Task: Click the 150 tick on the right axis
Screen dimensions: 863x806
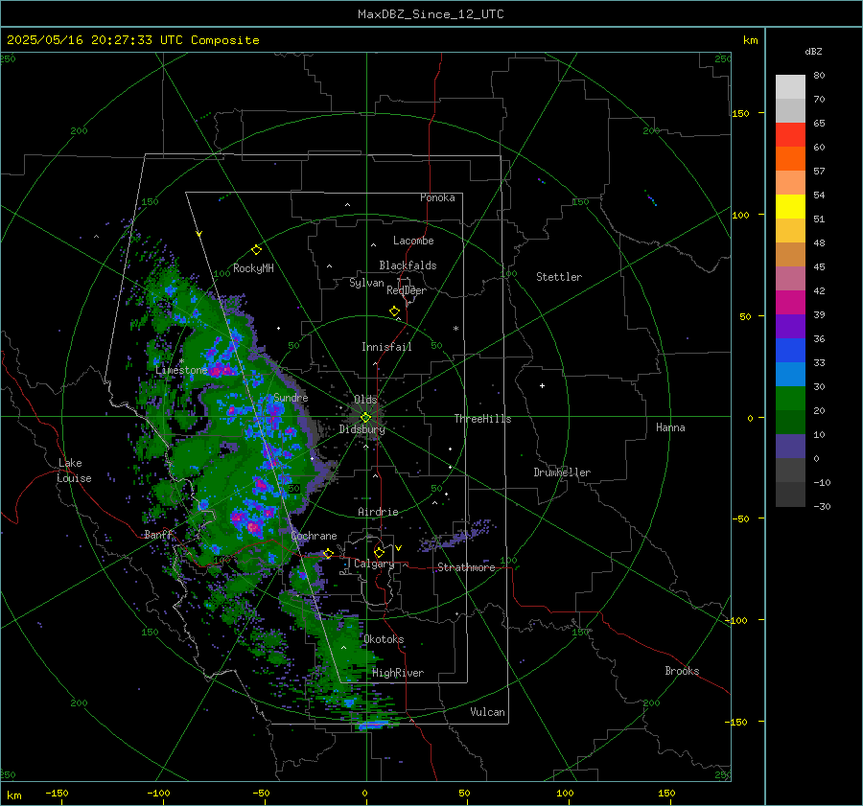Action: [x=740, y=113]
